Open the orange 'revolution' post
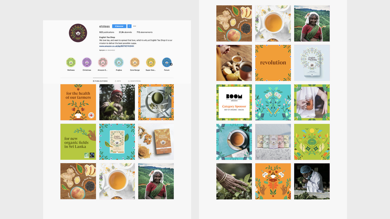390x219 pixels. coord(273,63)
